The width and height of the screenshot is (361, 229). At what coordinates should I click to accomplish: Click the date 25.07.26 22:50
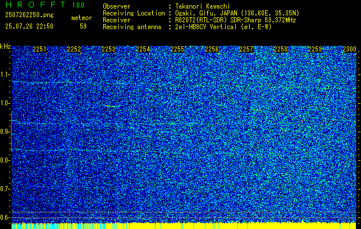coord(29,26)
